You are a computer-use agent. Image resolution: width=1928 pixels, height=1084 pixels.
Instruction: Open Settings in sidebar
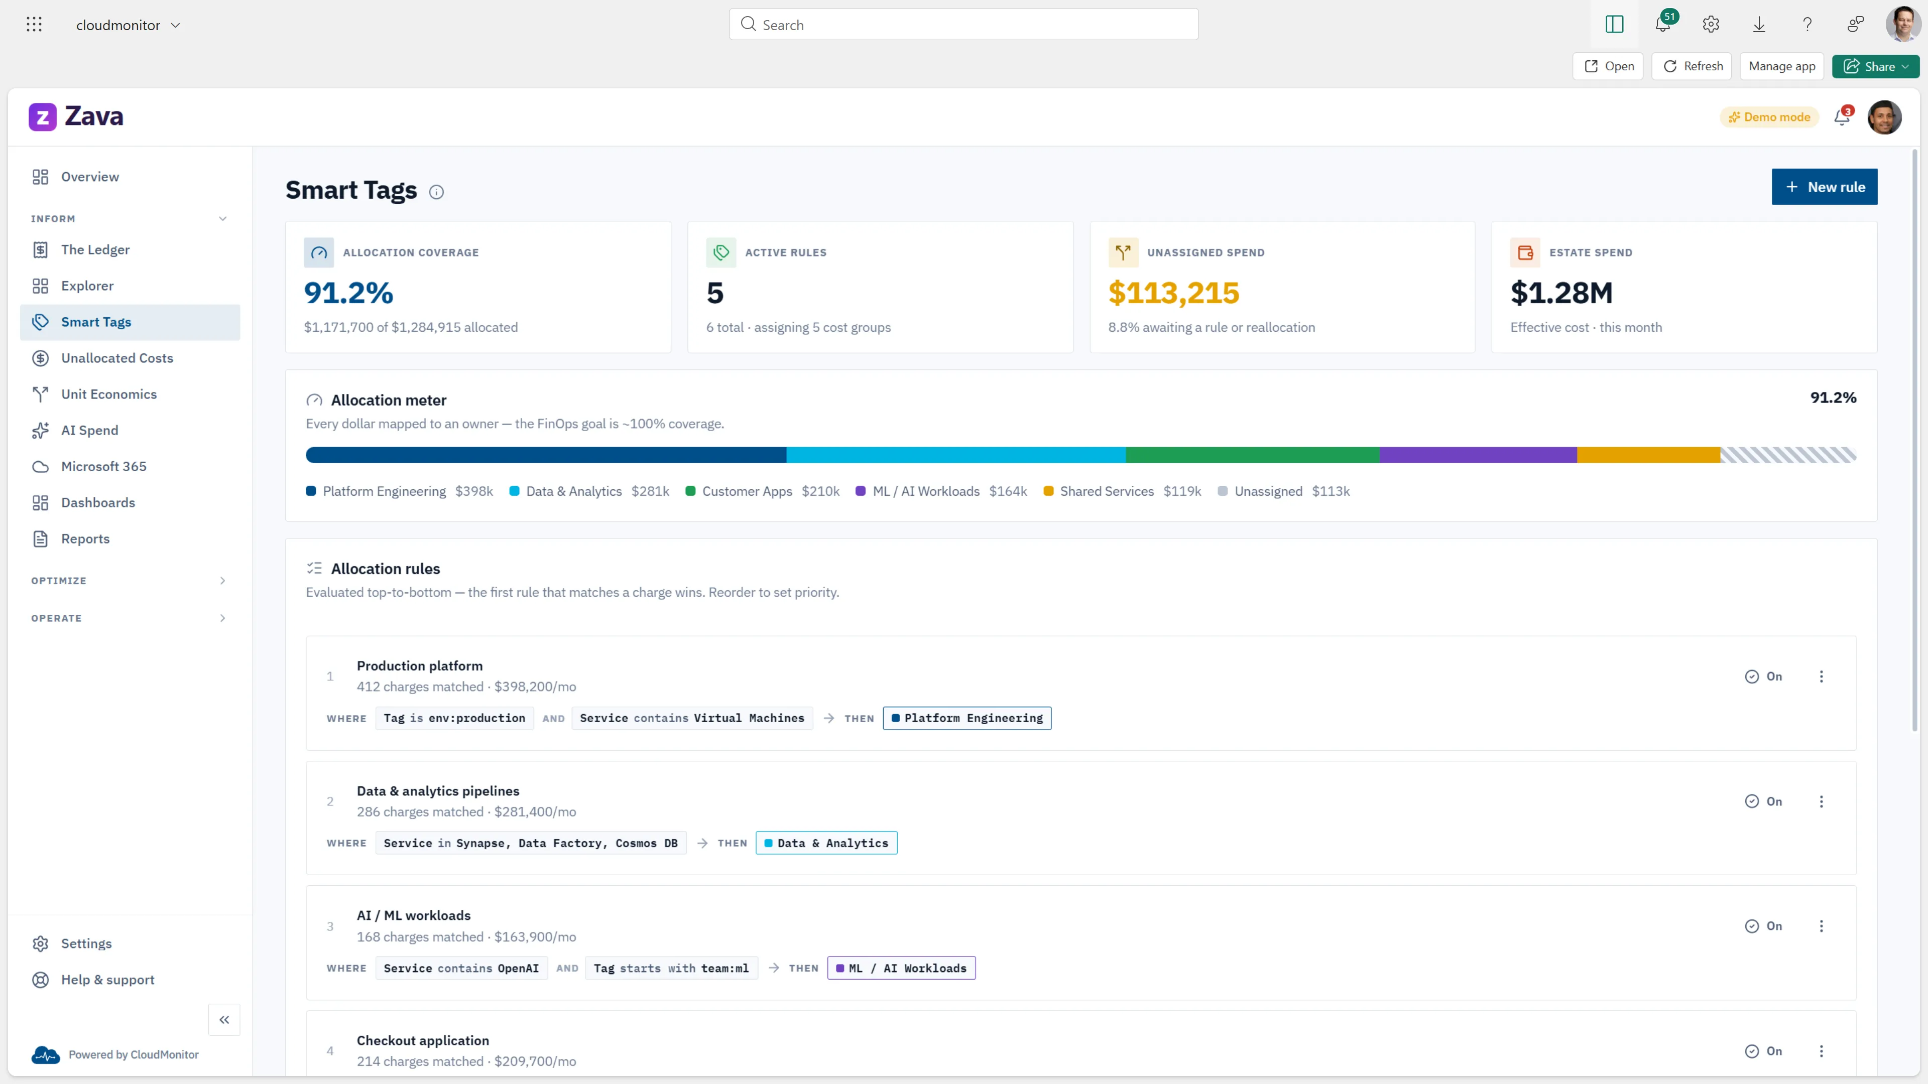point(130,943)
